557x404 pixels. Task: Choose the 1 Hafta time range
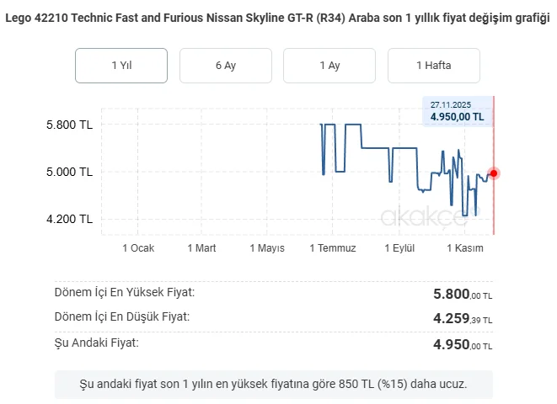pos(433,66)
